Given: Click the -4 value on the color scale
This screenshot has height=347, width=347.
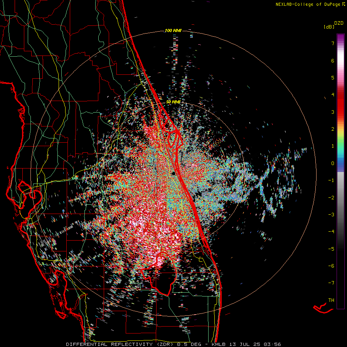Looking at the screenshot, I should click(x=331, y=232).
